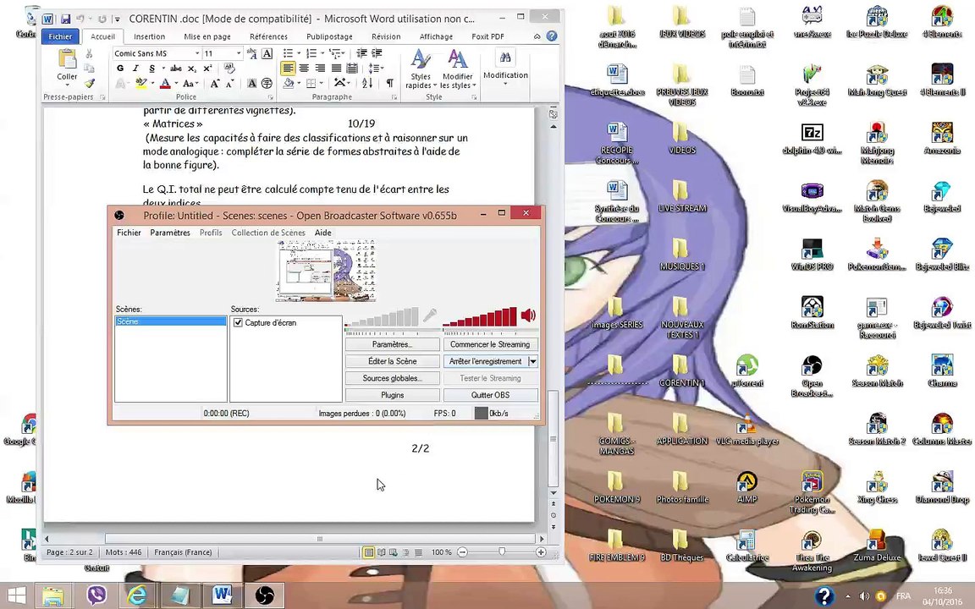
Task: Expand numbered list style dropdown arrow
Action: pos(322,53)
